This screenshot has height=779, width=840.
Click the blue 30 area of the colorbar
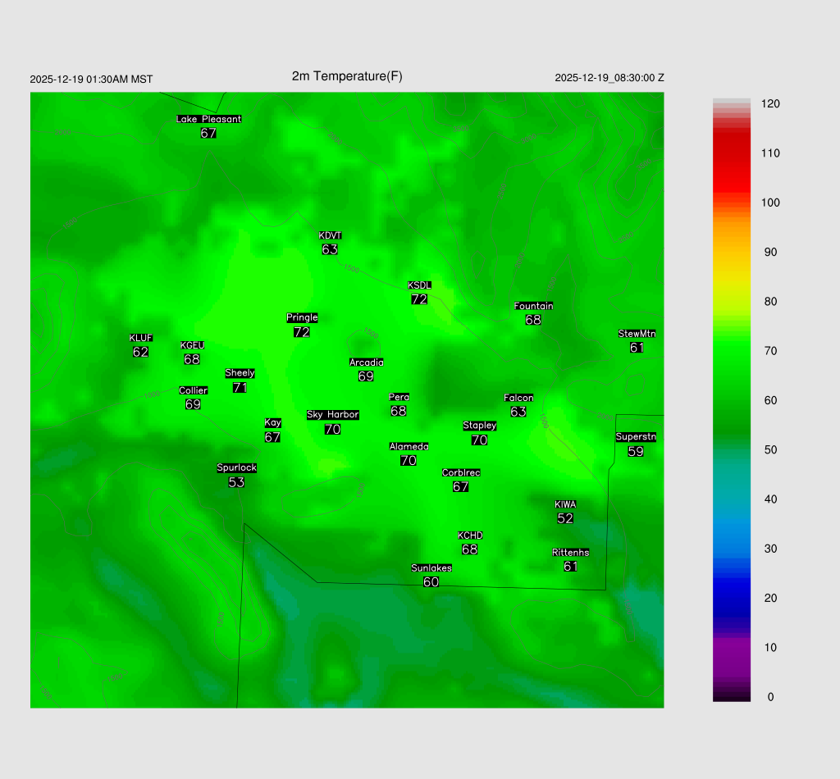pos(732,549)
